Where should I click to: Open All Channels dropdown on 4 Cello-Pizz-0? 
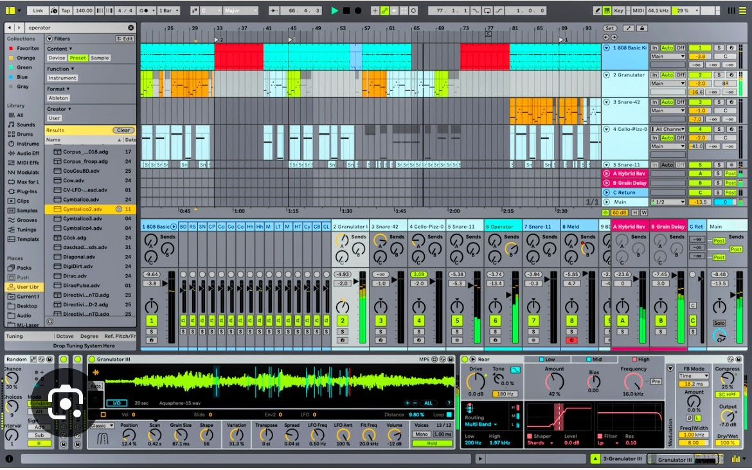coord(668,129)
